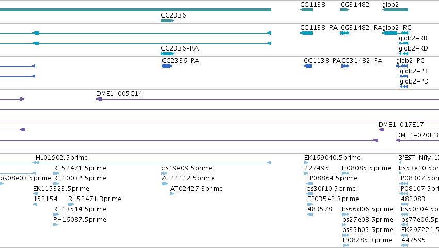The width and height of the screenshot is (439, 248).
Task: Click the glob2-PB protein label
Action: point(414,71)
